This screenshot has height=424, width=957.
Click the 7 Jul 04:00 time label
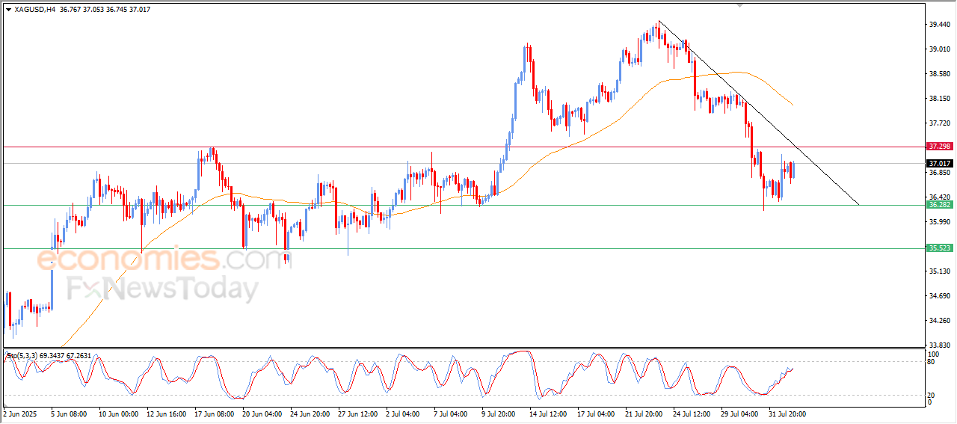tap(452, 413)
